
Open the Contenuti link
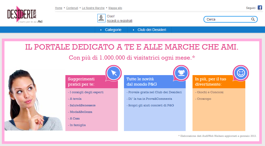tap(72, 8)
